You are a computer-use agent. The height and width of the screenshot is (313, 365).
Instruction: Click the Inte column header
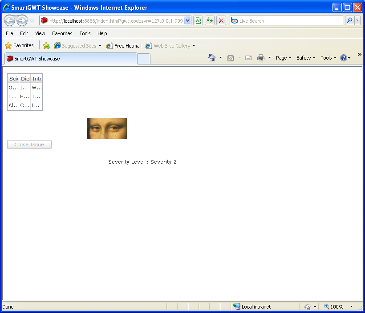coord(36,79)
